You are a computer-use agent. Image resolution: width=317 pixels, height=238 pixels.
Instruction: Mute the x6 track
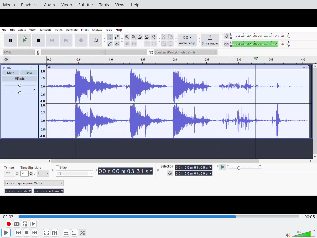point(11,73)
